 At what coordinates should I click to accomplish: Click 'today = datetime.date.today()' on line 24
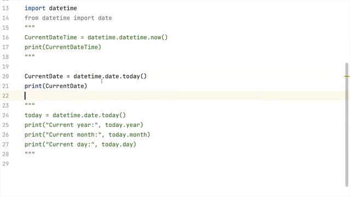75,115
